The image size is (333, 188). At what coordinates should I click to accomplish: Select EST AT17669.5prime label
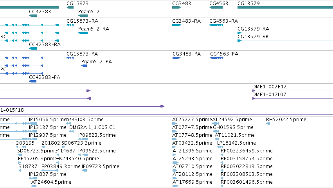[x=193, y=182]
